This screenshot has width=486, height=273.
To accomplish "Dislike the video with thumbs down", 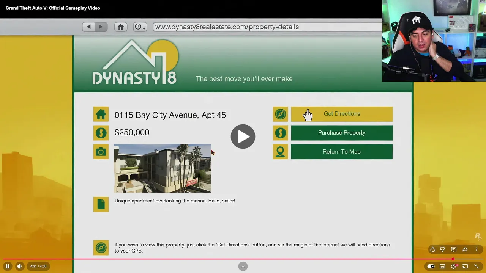I will 443,249.
